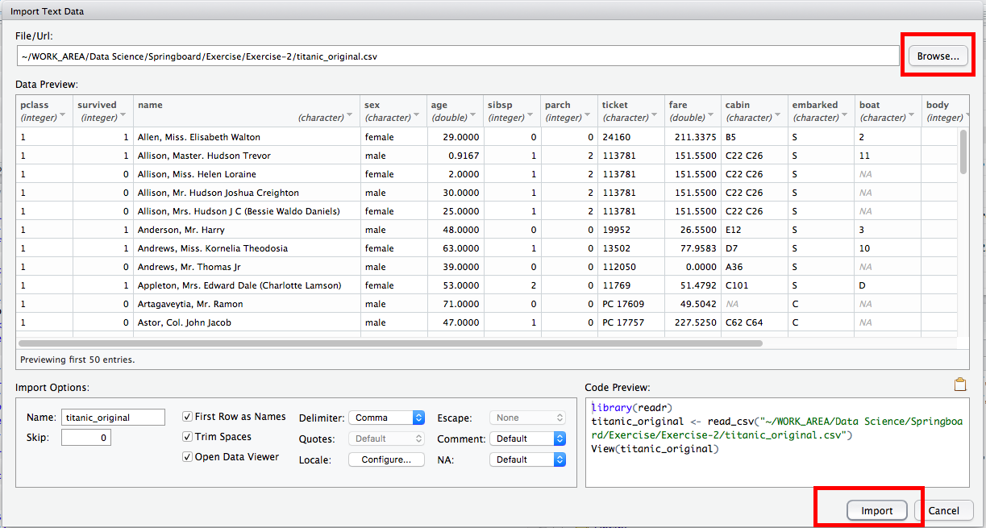This screenshot has width=986, height=528.
Task: Click "Previewing first 50 entries." status text
Action: click(77, 360)
